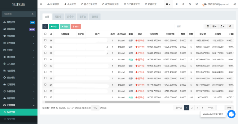Viewport: 238px width, 124px height.
Task: Toggle fullscreen using the expand arrows icon
Action: click(x=196, y=5)
